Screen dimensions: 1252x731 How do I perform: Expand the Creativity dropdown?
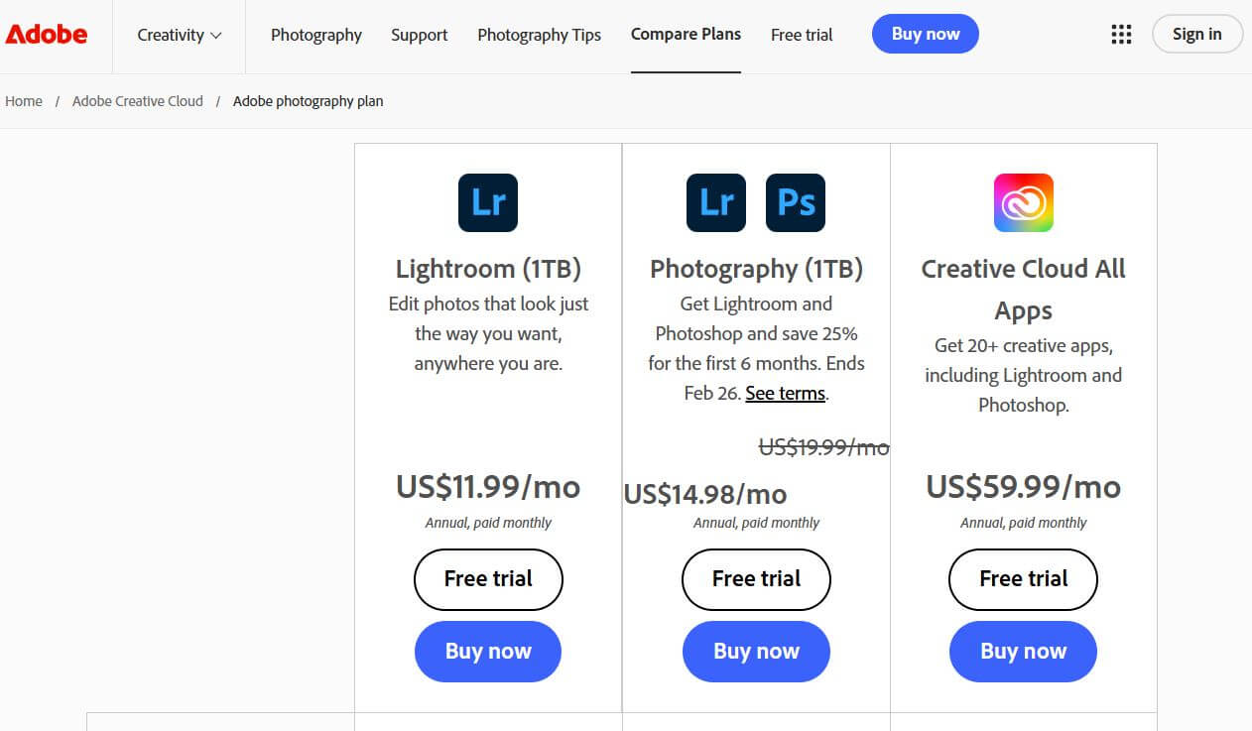click(179, 35)
